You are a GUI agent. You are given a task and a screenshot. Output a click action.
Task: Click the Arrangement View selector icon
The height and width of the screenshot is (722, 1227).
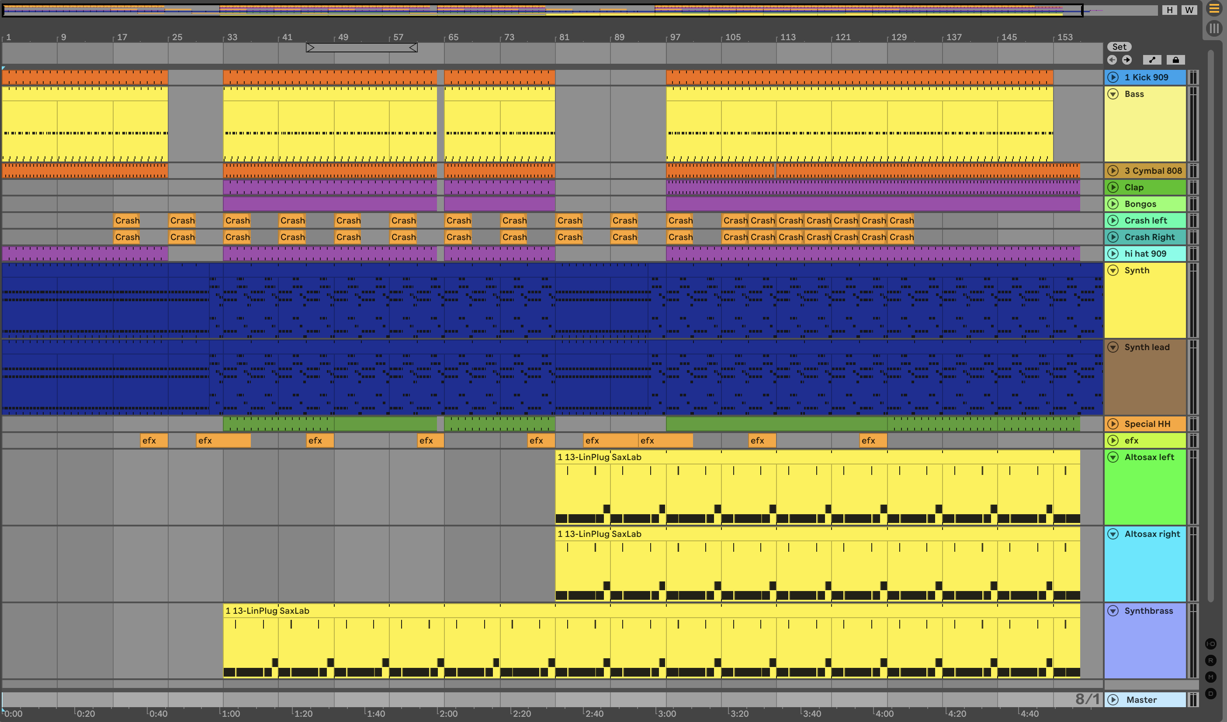point(1214,8)
